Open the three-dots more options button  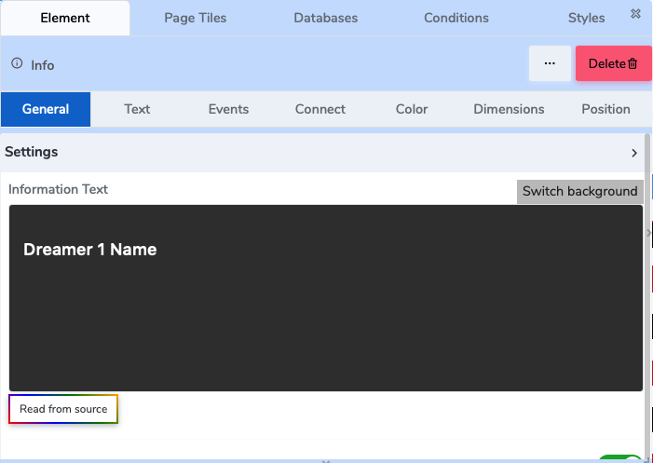tap(550, 63)
